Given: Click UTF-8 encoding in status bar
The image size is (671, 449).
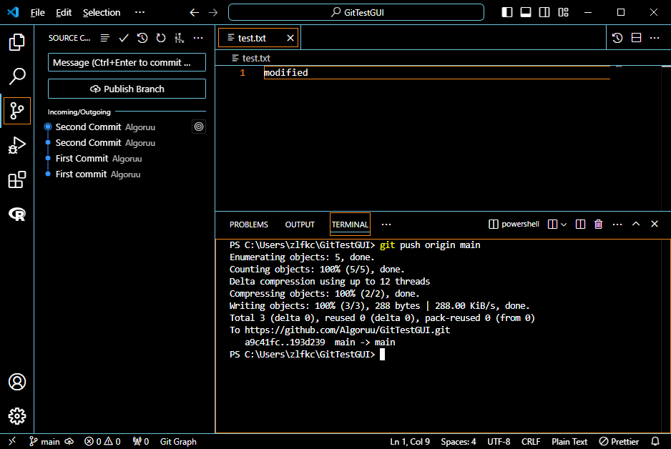Looking at the screenshot, I should [x=499, y=441].
